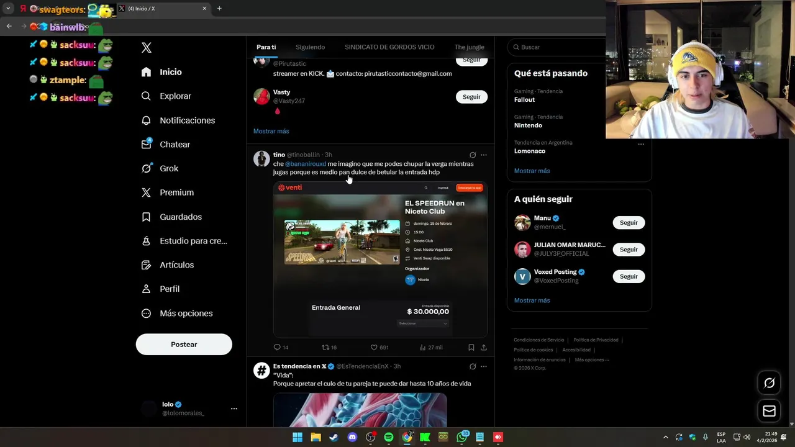Click Mostrar más under Qué está pasando

(532, 171)
